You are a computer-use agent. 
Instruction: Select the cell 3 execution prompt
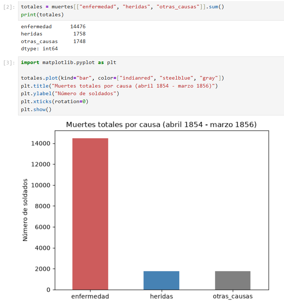[9, 63]
